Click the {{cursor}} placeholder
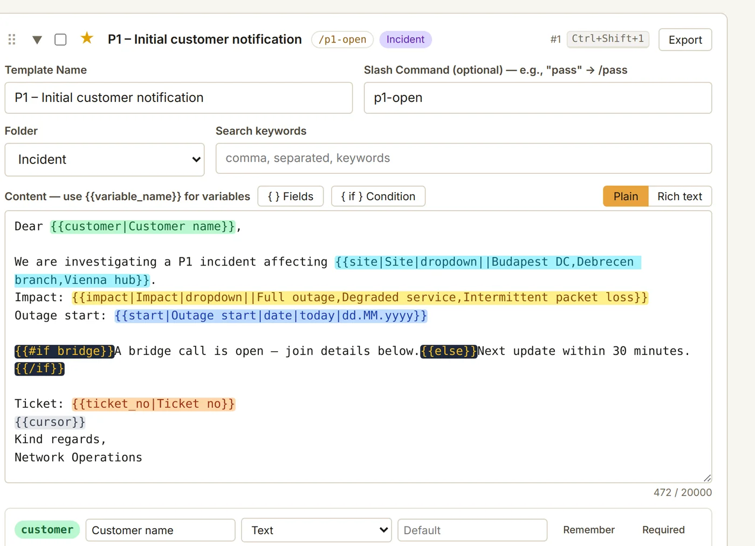This screenshot has height=546, width=755. [x=50, y=422]
